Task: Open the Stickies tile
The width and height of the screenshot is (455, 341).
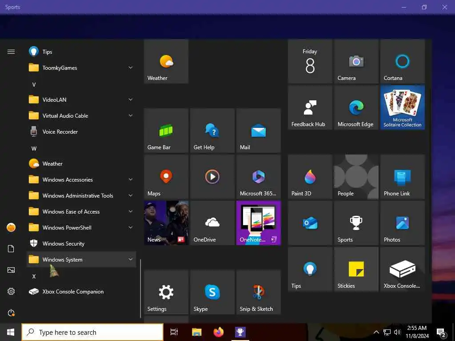Action: (x=356, y=269)
